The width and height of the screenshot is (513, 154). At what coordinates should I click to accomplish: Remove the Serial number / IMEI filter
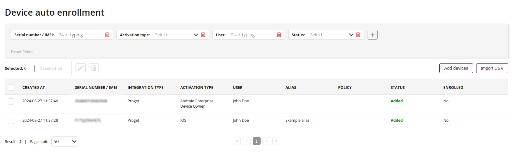(x=107, y=35)
